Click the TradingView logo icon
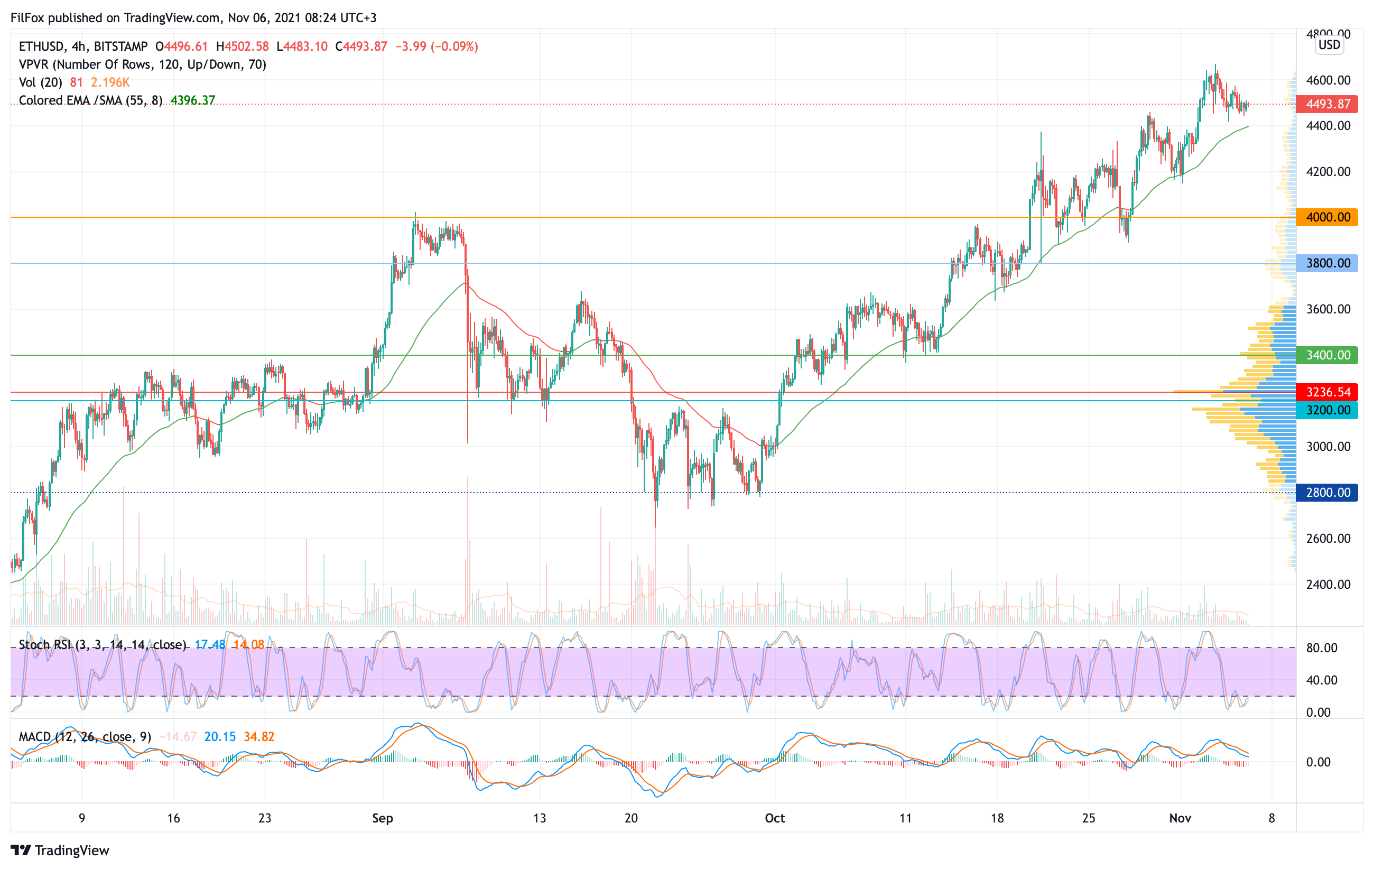Image resolution: width=1374 pixels, height=869 pixels. click(21, 850)
